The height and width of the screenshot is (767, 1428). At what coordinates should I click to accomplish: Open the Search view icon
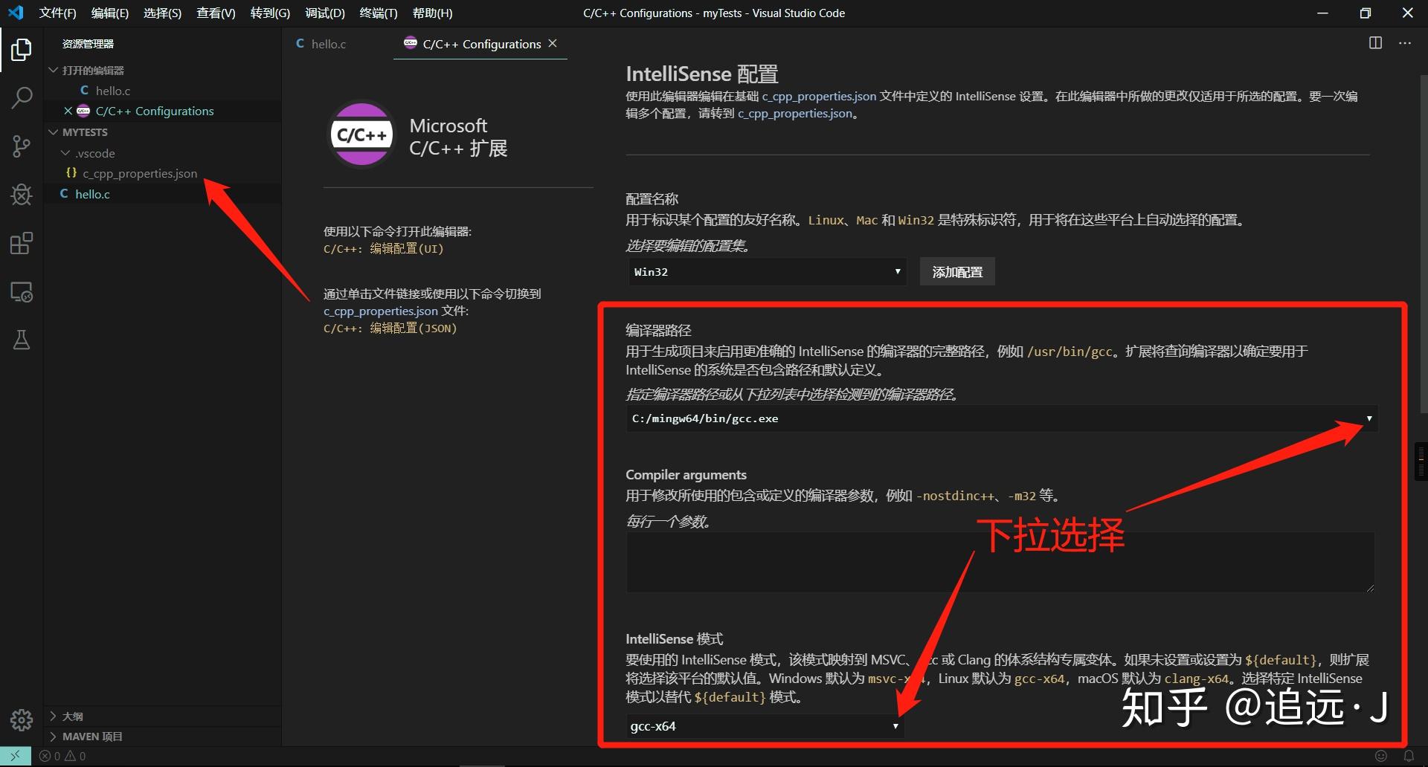(21, 97)
